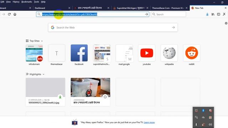Click the history clock badge on the news card
The height and width of the screenshot is (128, 228).
pos(105,97)
